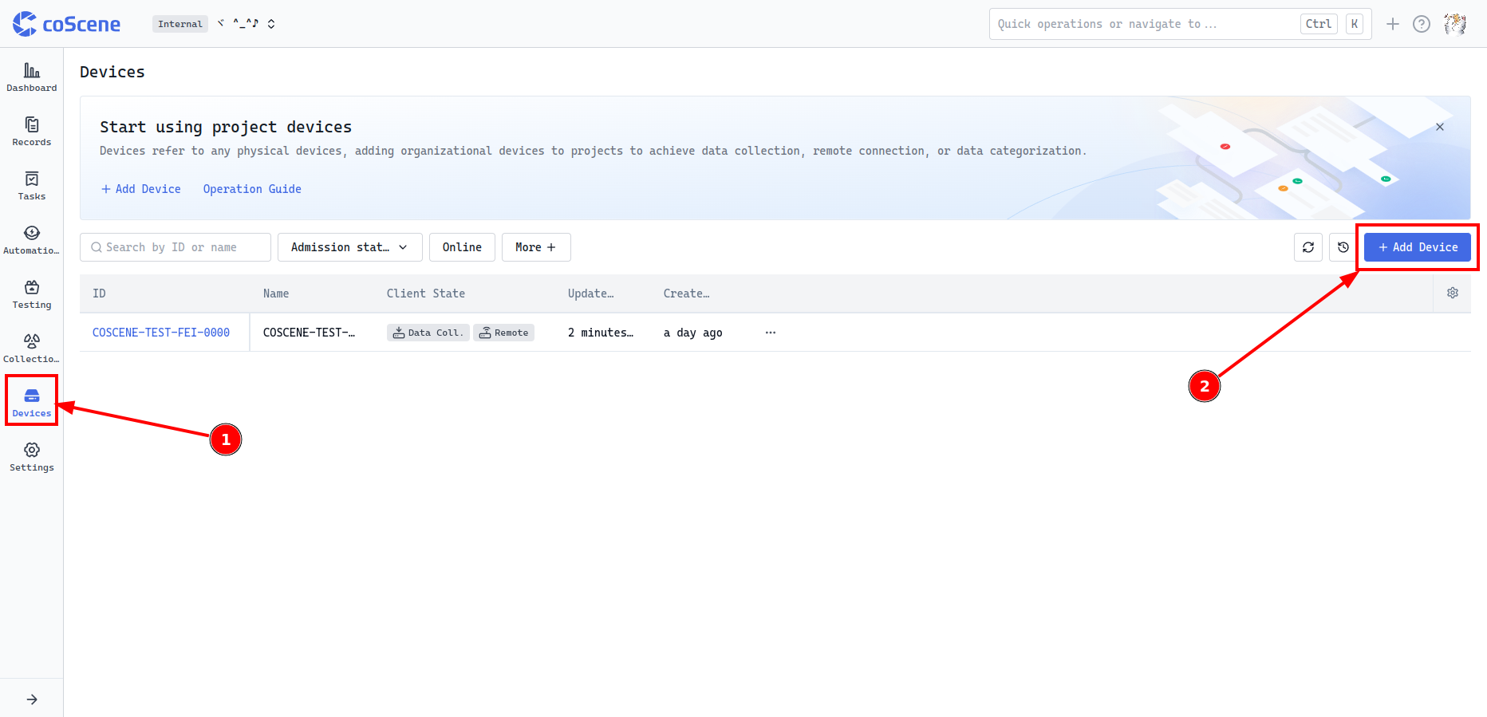Click the '2 minutes' updated cell

(601, 333)
